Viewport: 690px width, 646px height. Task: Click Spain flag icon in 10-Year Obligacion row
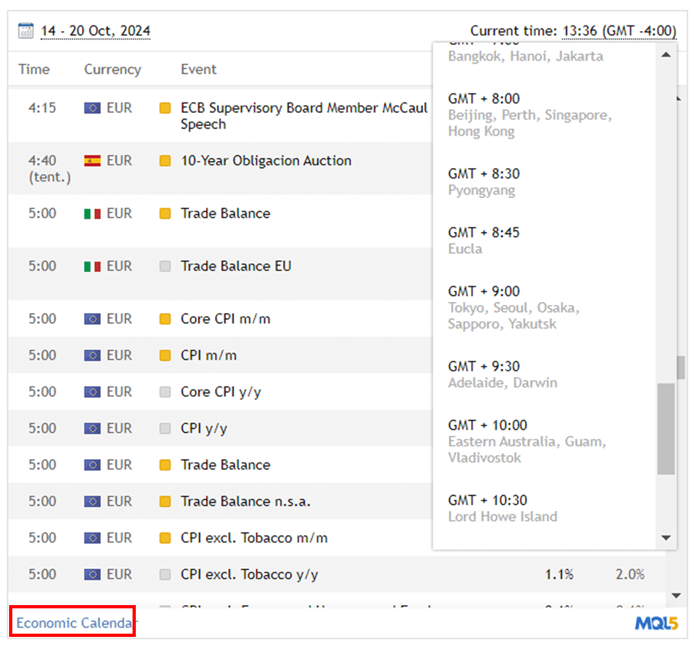click(92, 160)
